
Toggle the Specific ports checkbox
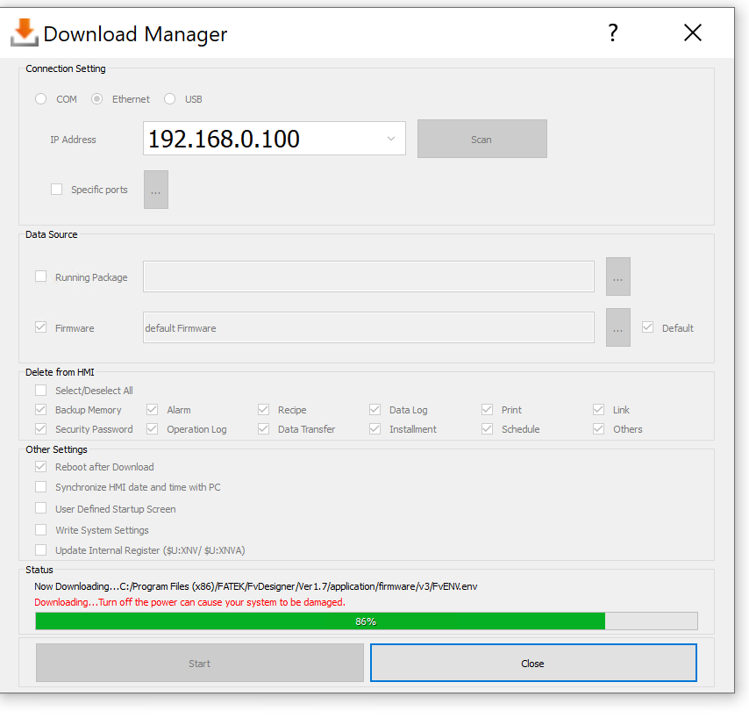tap(57, 189)
